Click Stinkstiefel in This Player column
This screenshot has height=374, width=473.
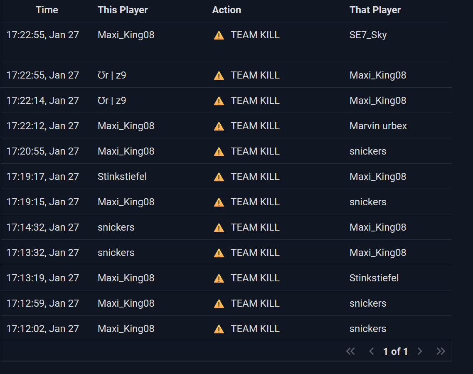[122, 177]
